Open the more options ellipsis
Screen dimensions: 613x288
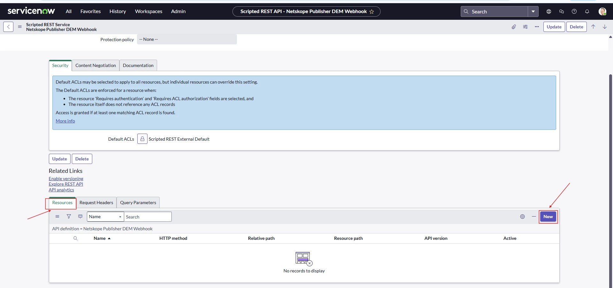tap(537, 27)
